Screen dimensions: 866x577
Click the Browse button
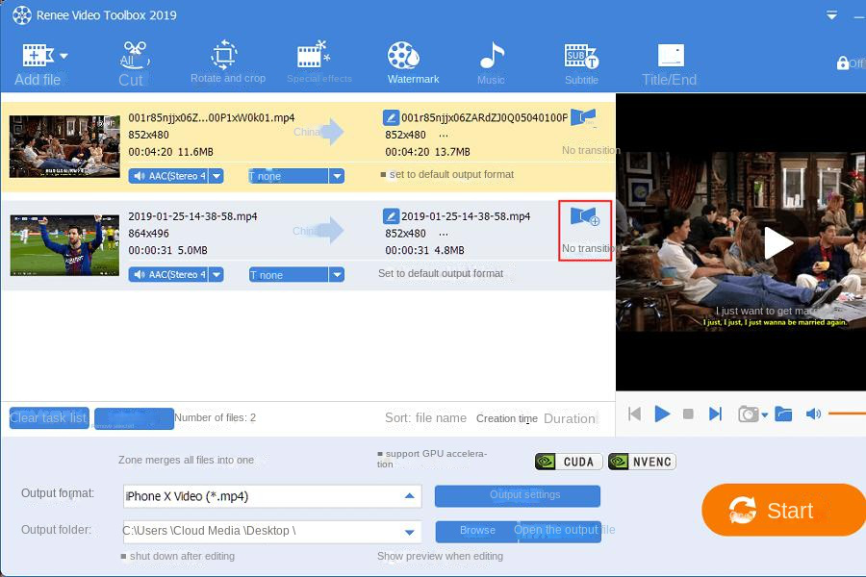click(x=477, y=531)
